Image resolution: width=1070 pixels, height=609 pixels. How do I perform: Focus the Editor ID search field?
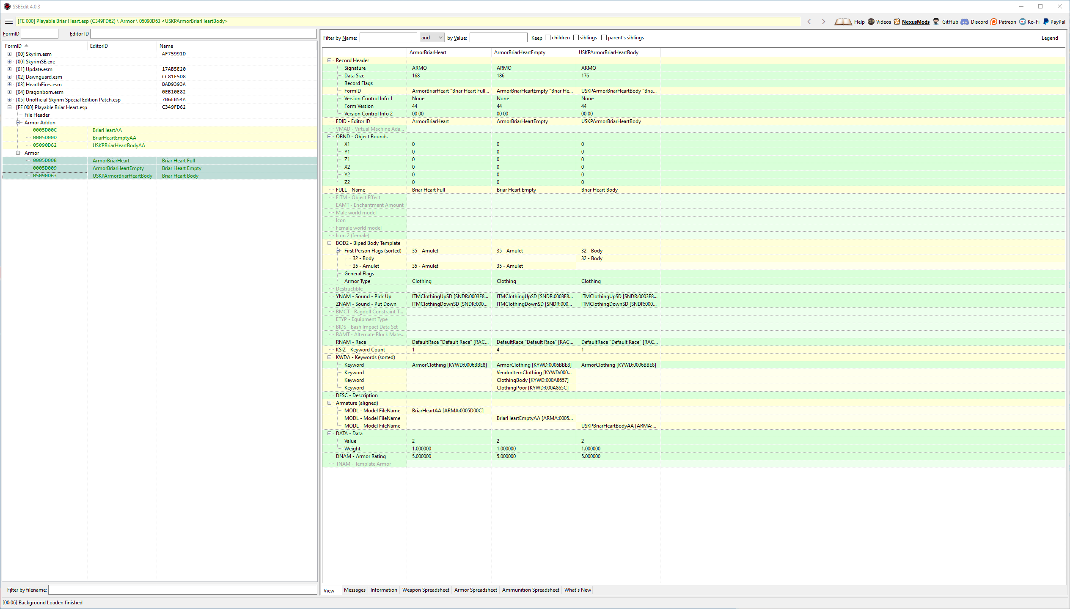(203, 33)
